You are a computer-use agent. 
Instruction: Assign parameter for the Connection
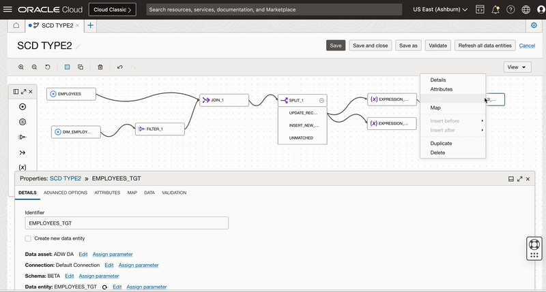139,265
